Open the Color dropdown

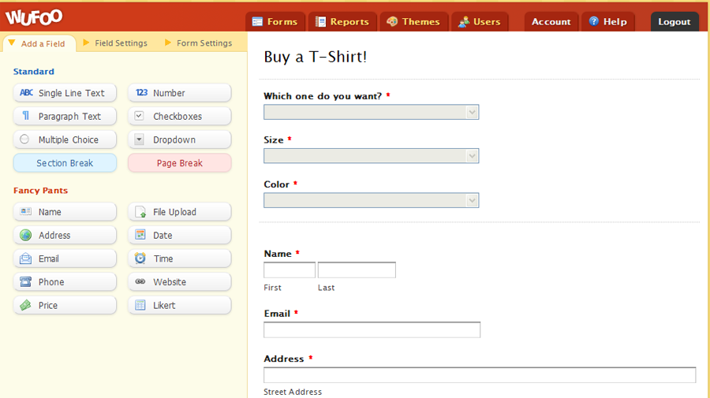[x=372, y=200]
